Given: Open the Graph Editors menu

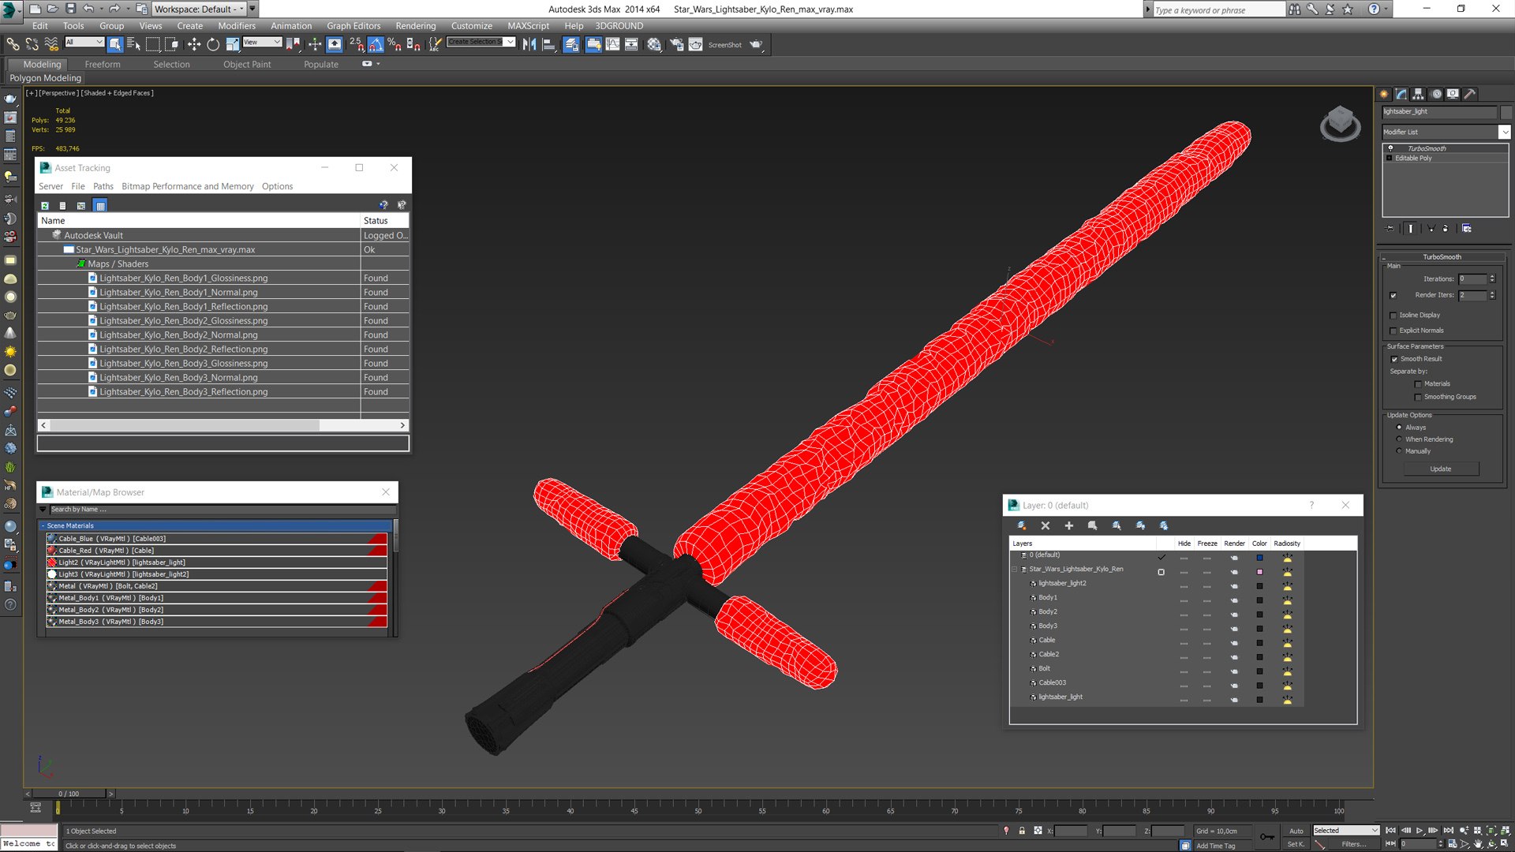Looking at the screenshot, I should pyautogui.click(x=353, y=25).
